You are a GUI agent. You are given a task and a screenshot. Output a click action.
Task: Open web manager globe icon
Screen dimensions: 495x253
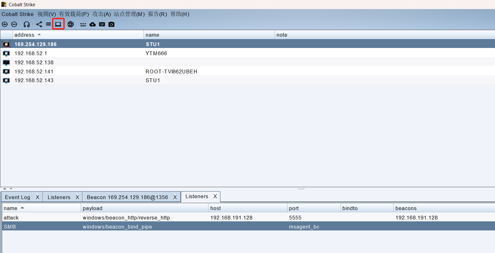pos(71,24)
